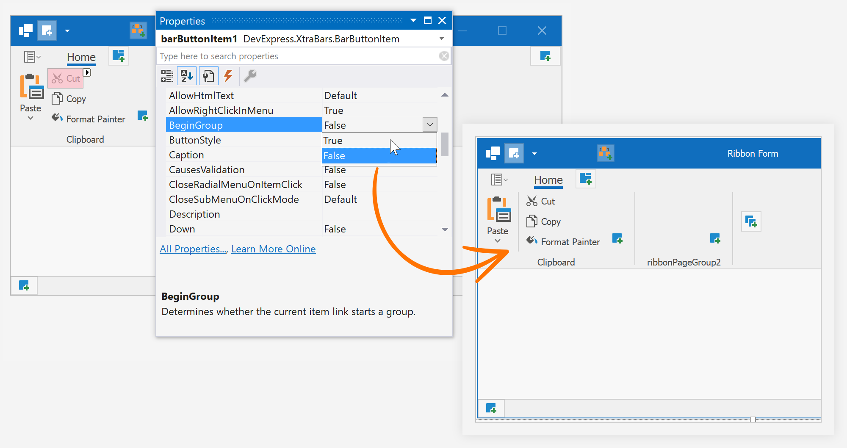847x448 pixels.
Task: Toggle the Alphabetical sort icon in Properties
Action: pos(187,76)
